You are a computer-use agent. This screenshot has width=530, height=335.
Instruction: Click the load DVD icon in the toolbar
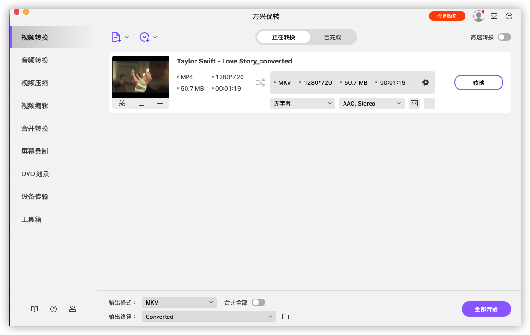tap(145, 37)
